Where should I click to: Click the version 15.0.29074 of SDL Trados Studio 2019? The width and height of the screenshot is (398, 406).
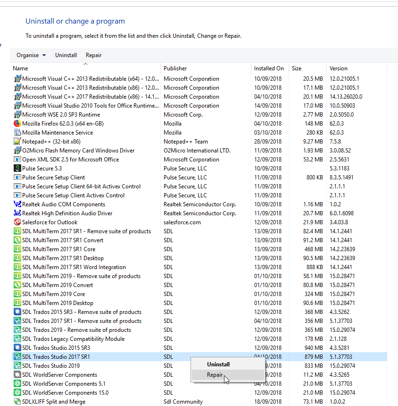click(342, 365)
